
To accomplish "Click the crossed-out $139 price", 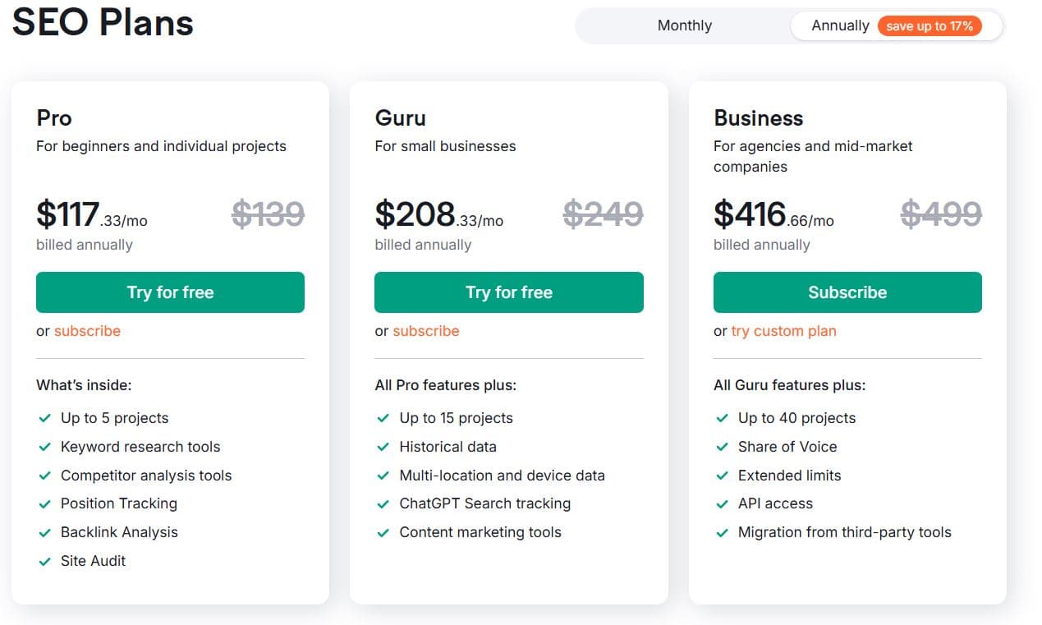I will [269, 214].
